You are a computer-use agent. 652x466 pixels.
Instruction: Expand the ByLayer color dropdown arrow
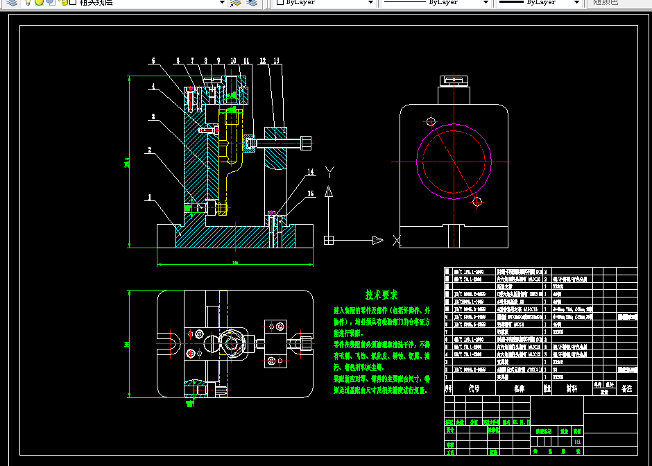pyautogui.click(x=370, y=3)
